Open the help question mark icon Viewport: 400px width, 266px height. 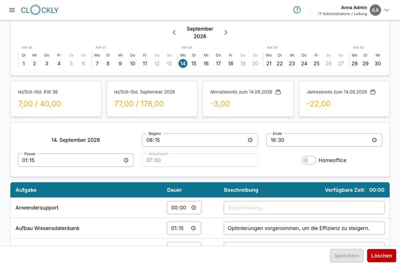297,10
